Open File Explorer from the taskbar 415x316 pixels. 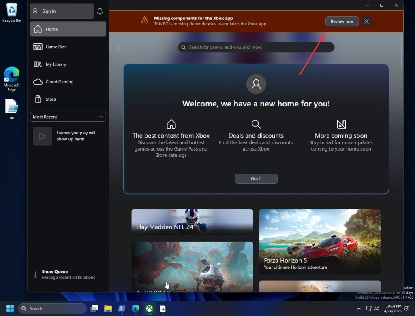[108, 308]
